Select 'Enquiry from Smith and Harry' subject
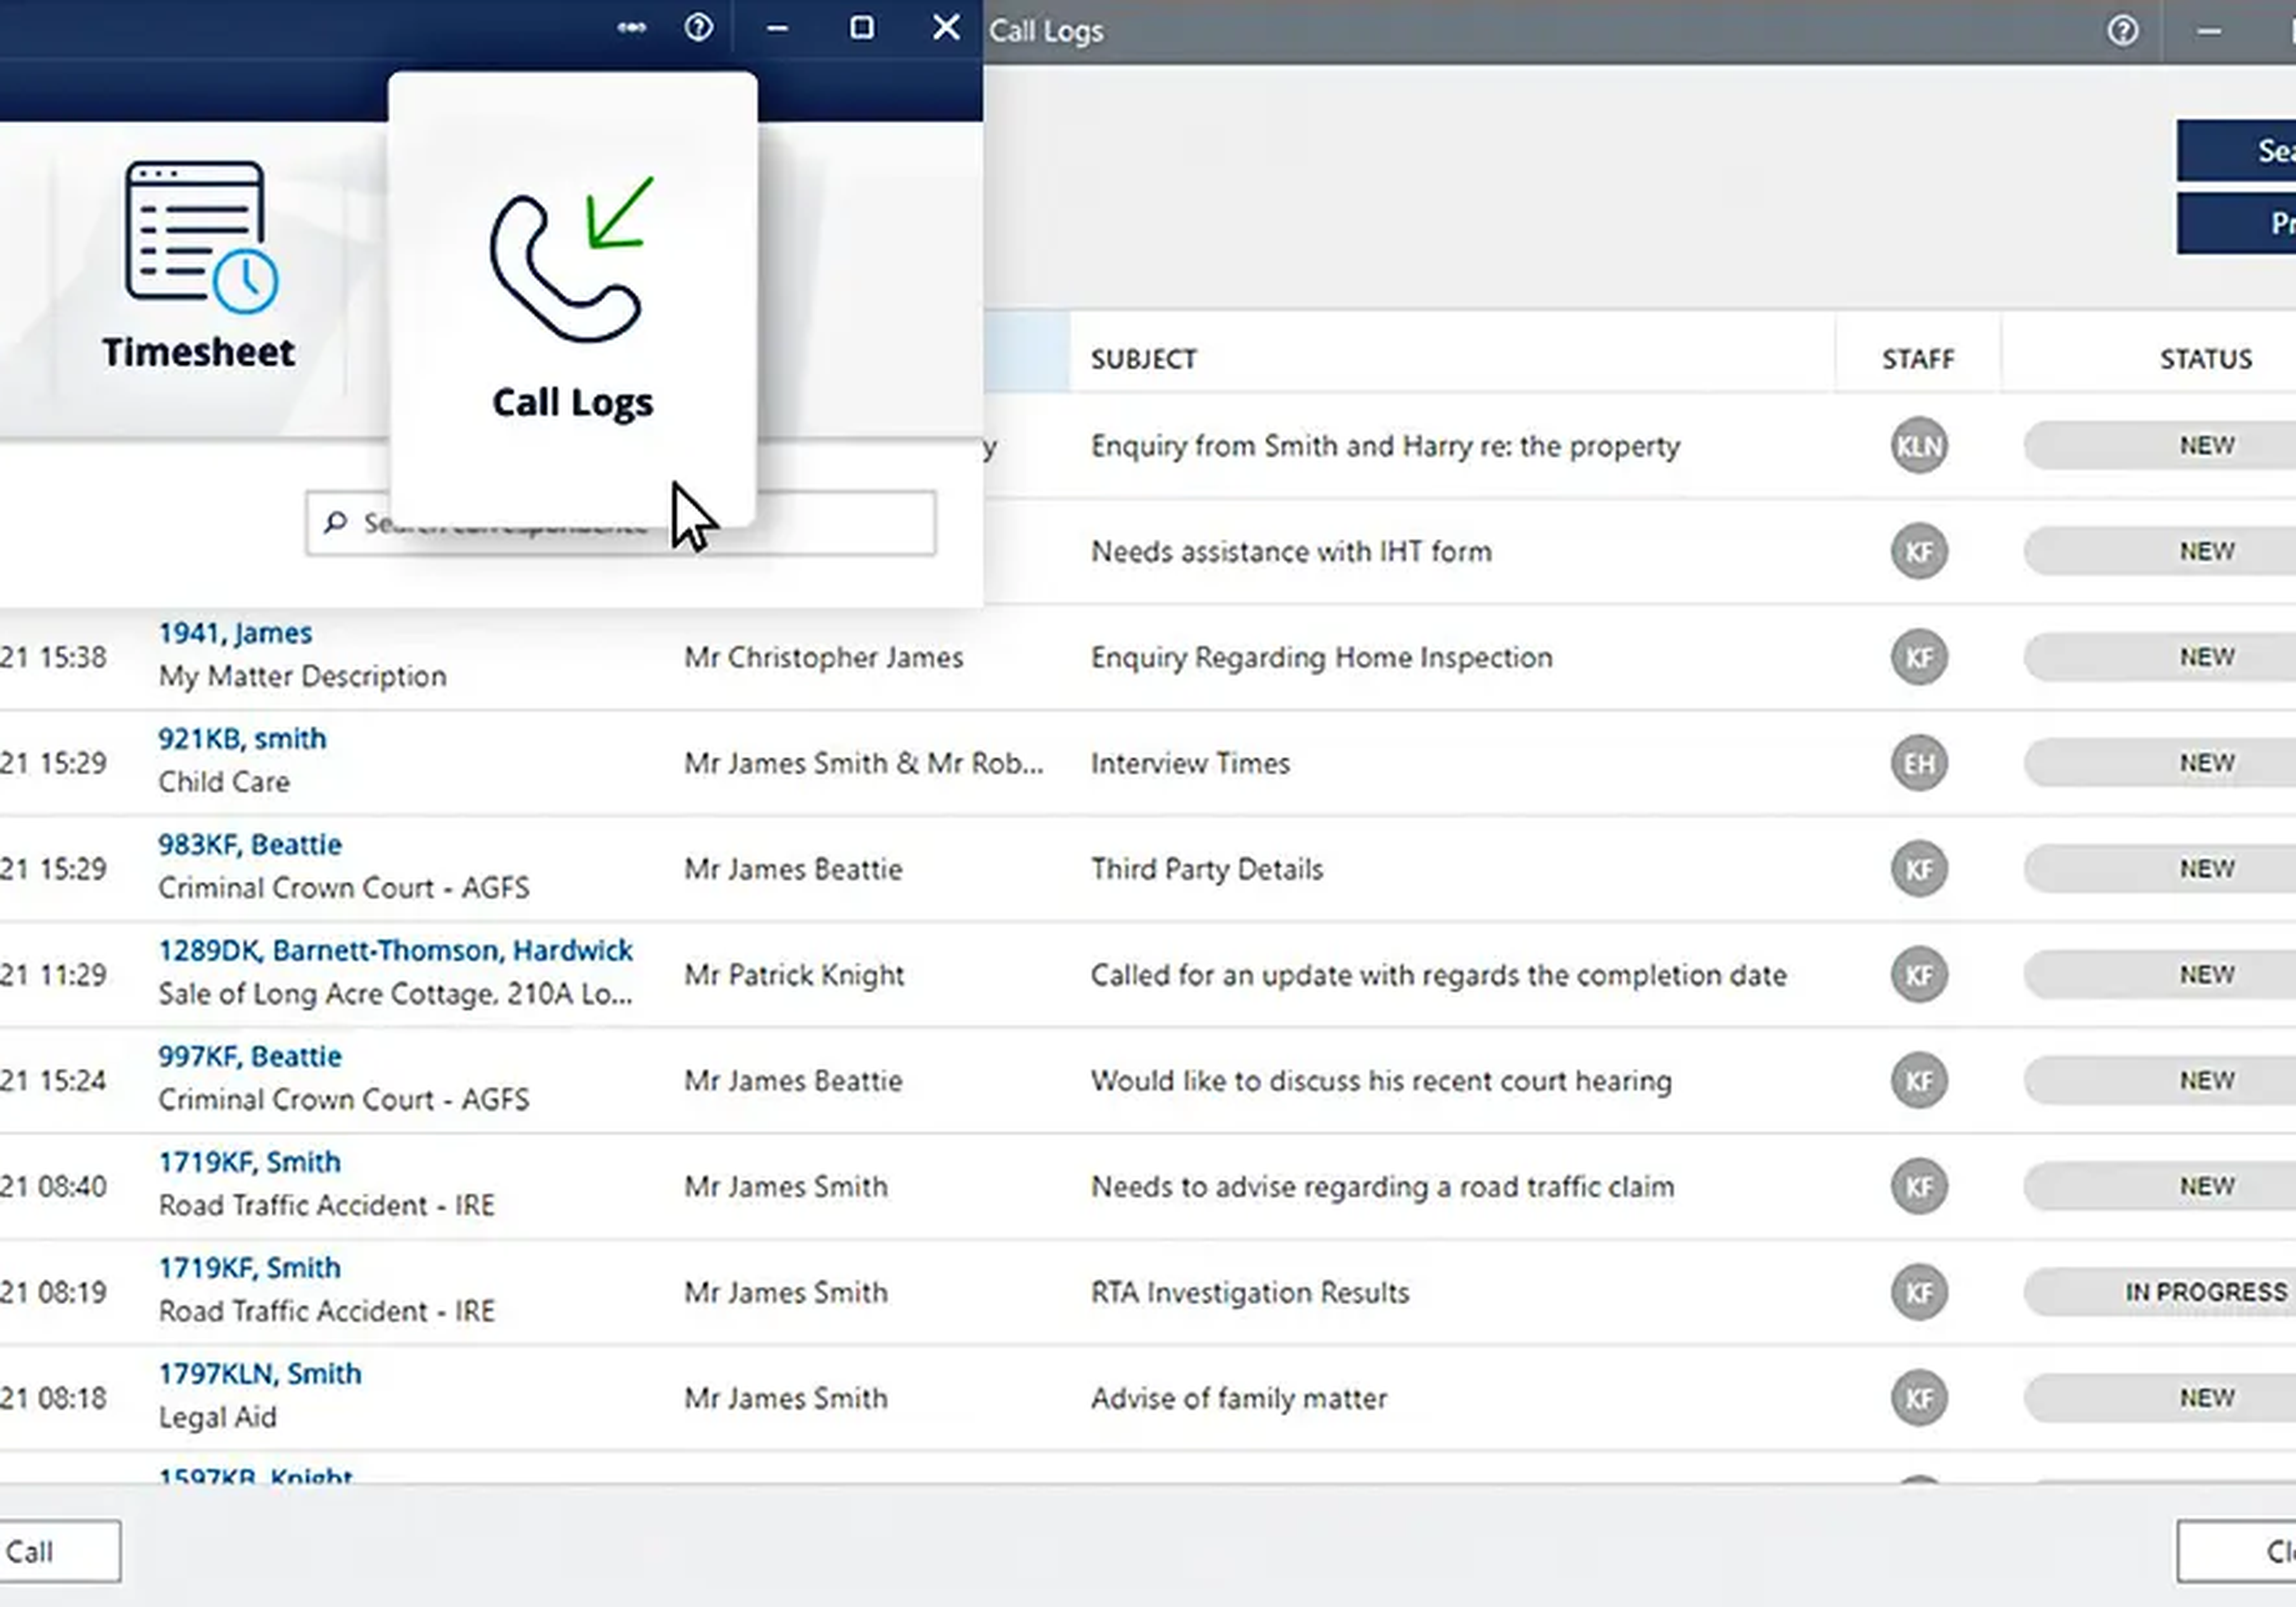Image resolution: width=2296 pixels, height=1607 pixels. [1385, 446]
